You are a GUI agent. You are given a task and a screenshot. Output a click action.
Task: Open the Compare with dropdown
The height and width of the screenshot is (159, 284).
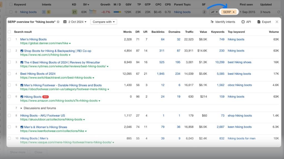point(104,22)
